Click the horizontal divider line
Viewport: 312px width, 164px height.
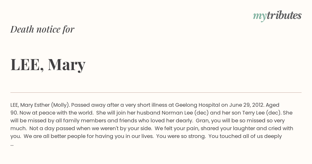coord(156,92)
